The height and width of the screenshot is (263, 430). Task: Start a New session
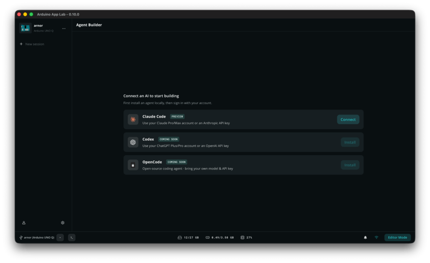[32, 44]
